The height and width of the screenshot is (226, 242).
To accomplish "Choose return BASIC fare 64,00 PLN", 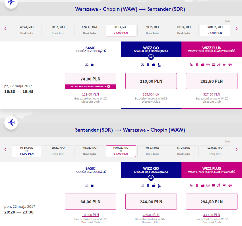I will coord(90,202).
